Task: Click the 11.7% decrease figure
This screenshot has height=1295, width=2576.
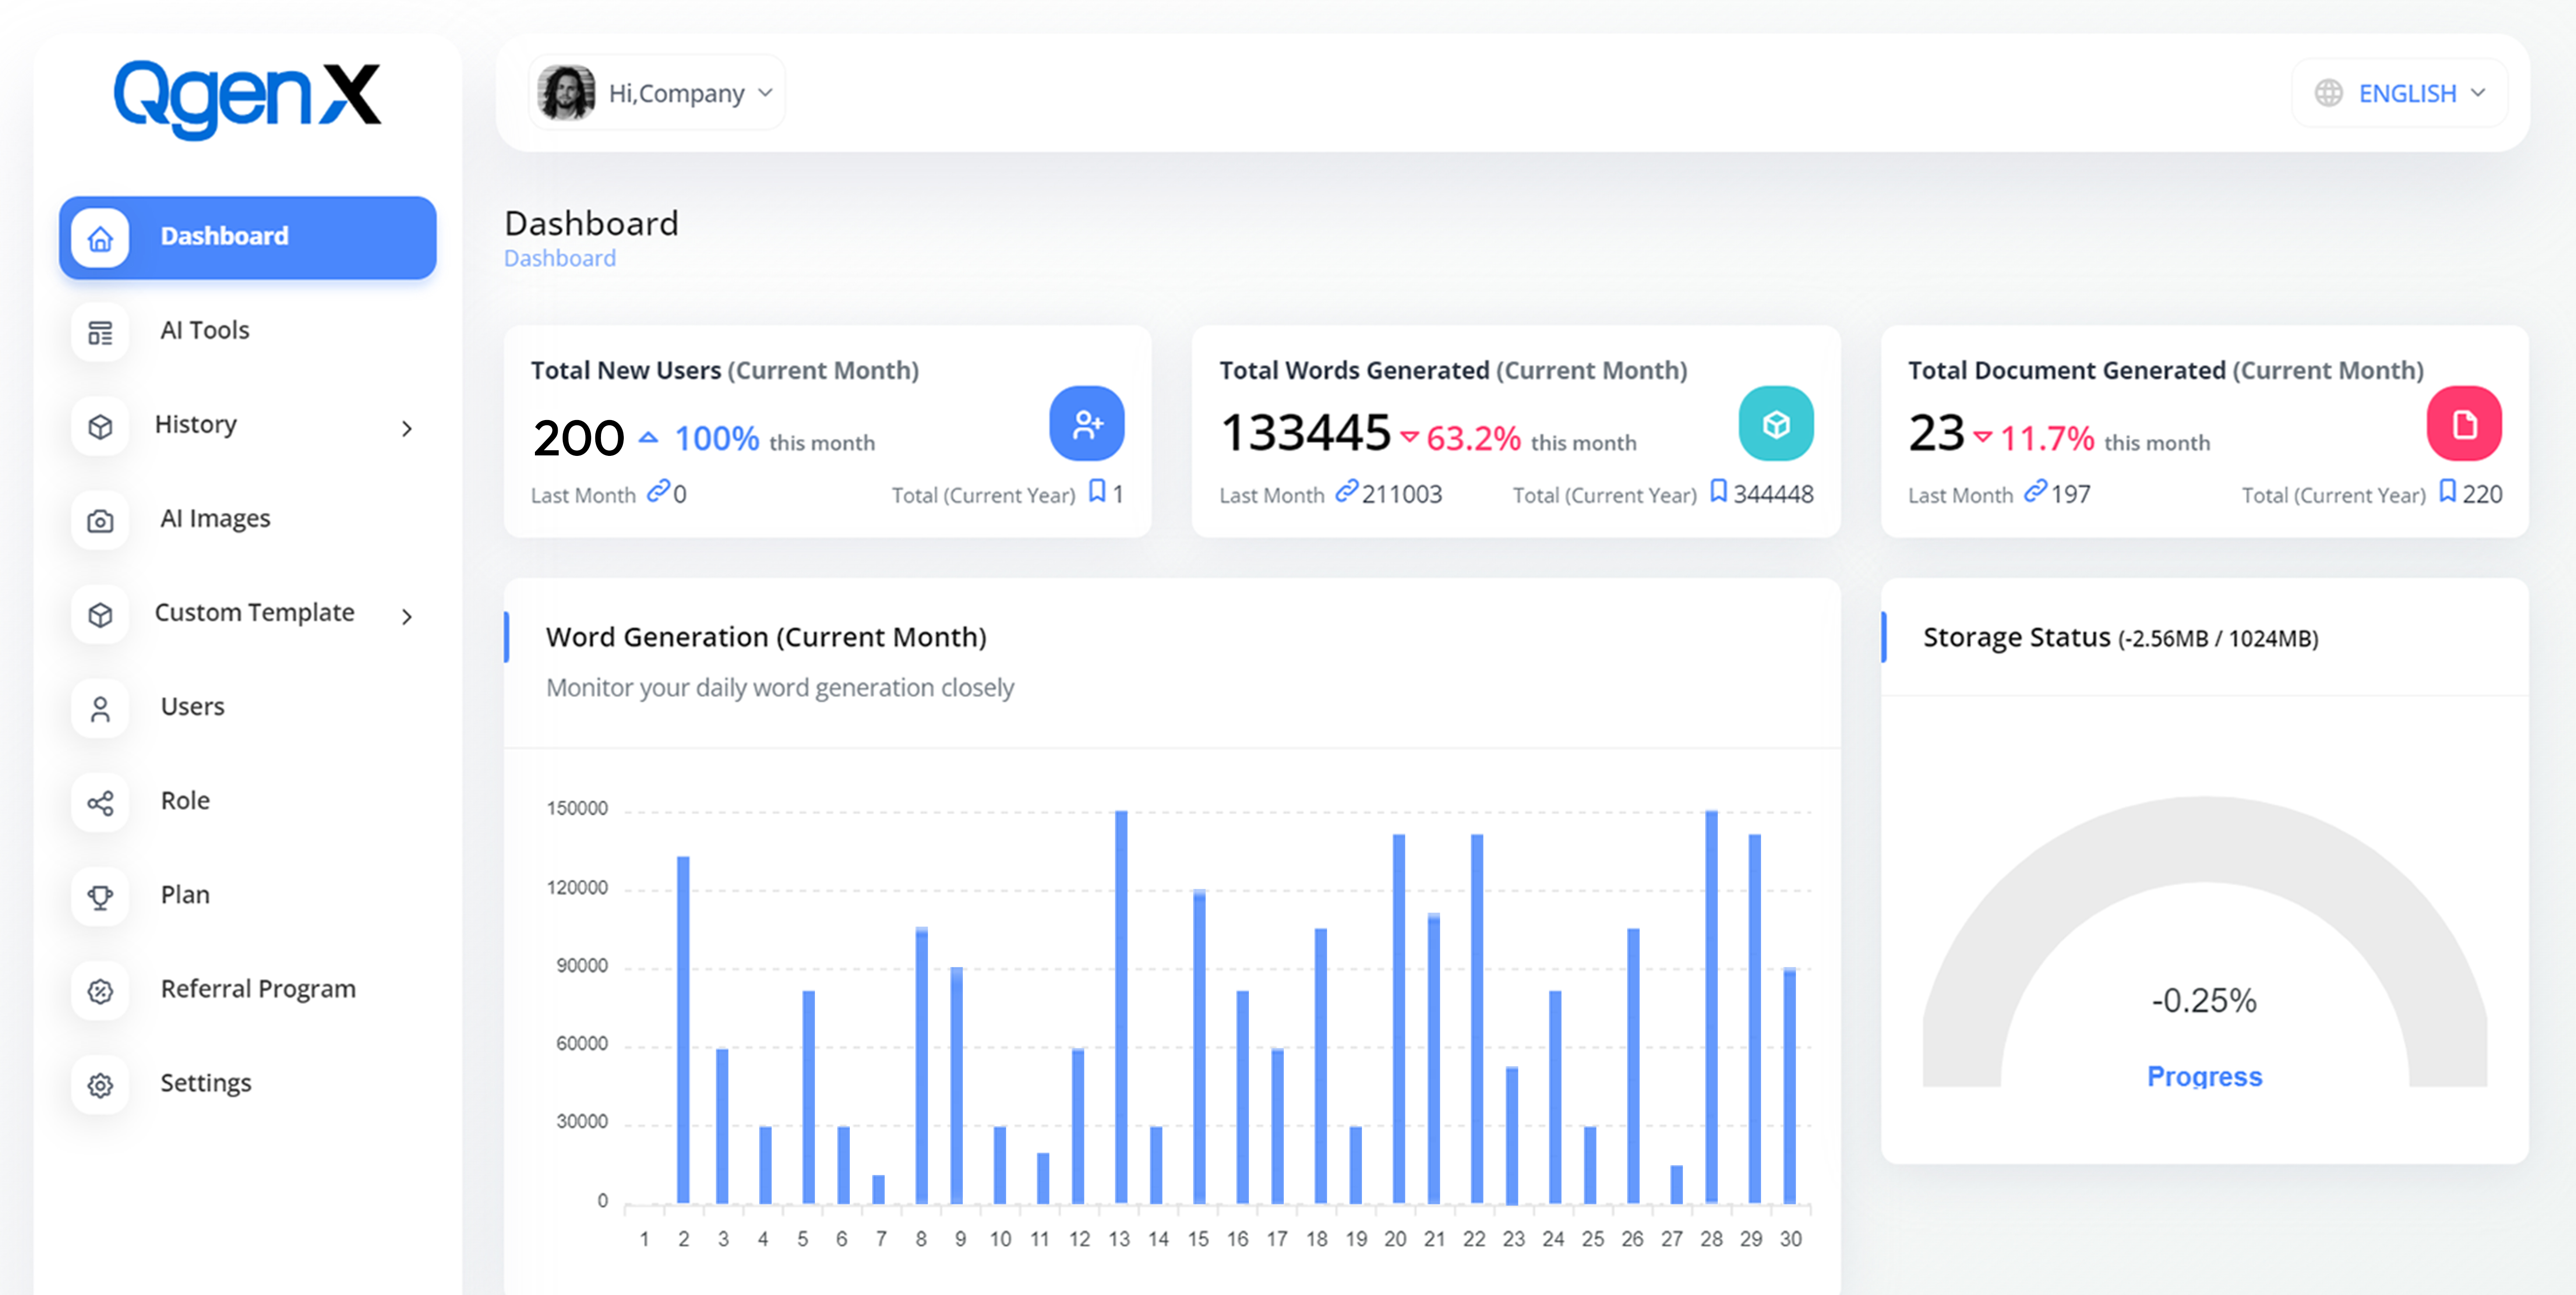Action: 2047,439
